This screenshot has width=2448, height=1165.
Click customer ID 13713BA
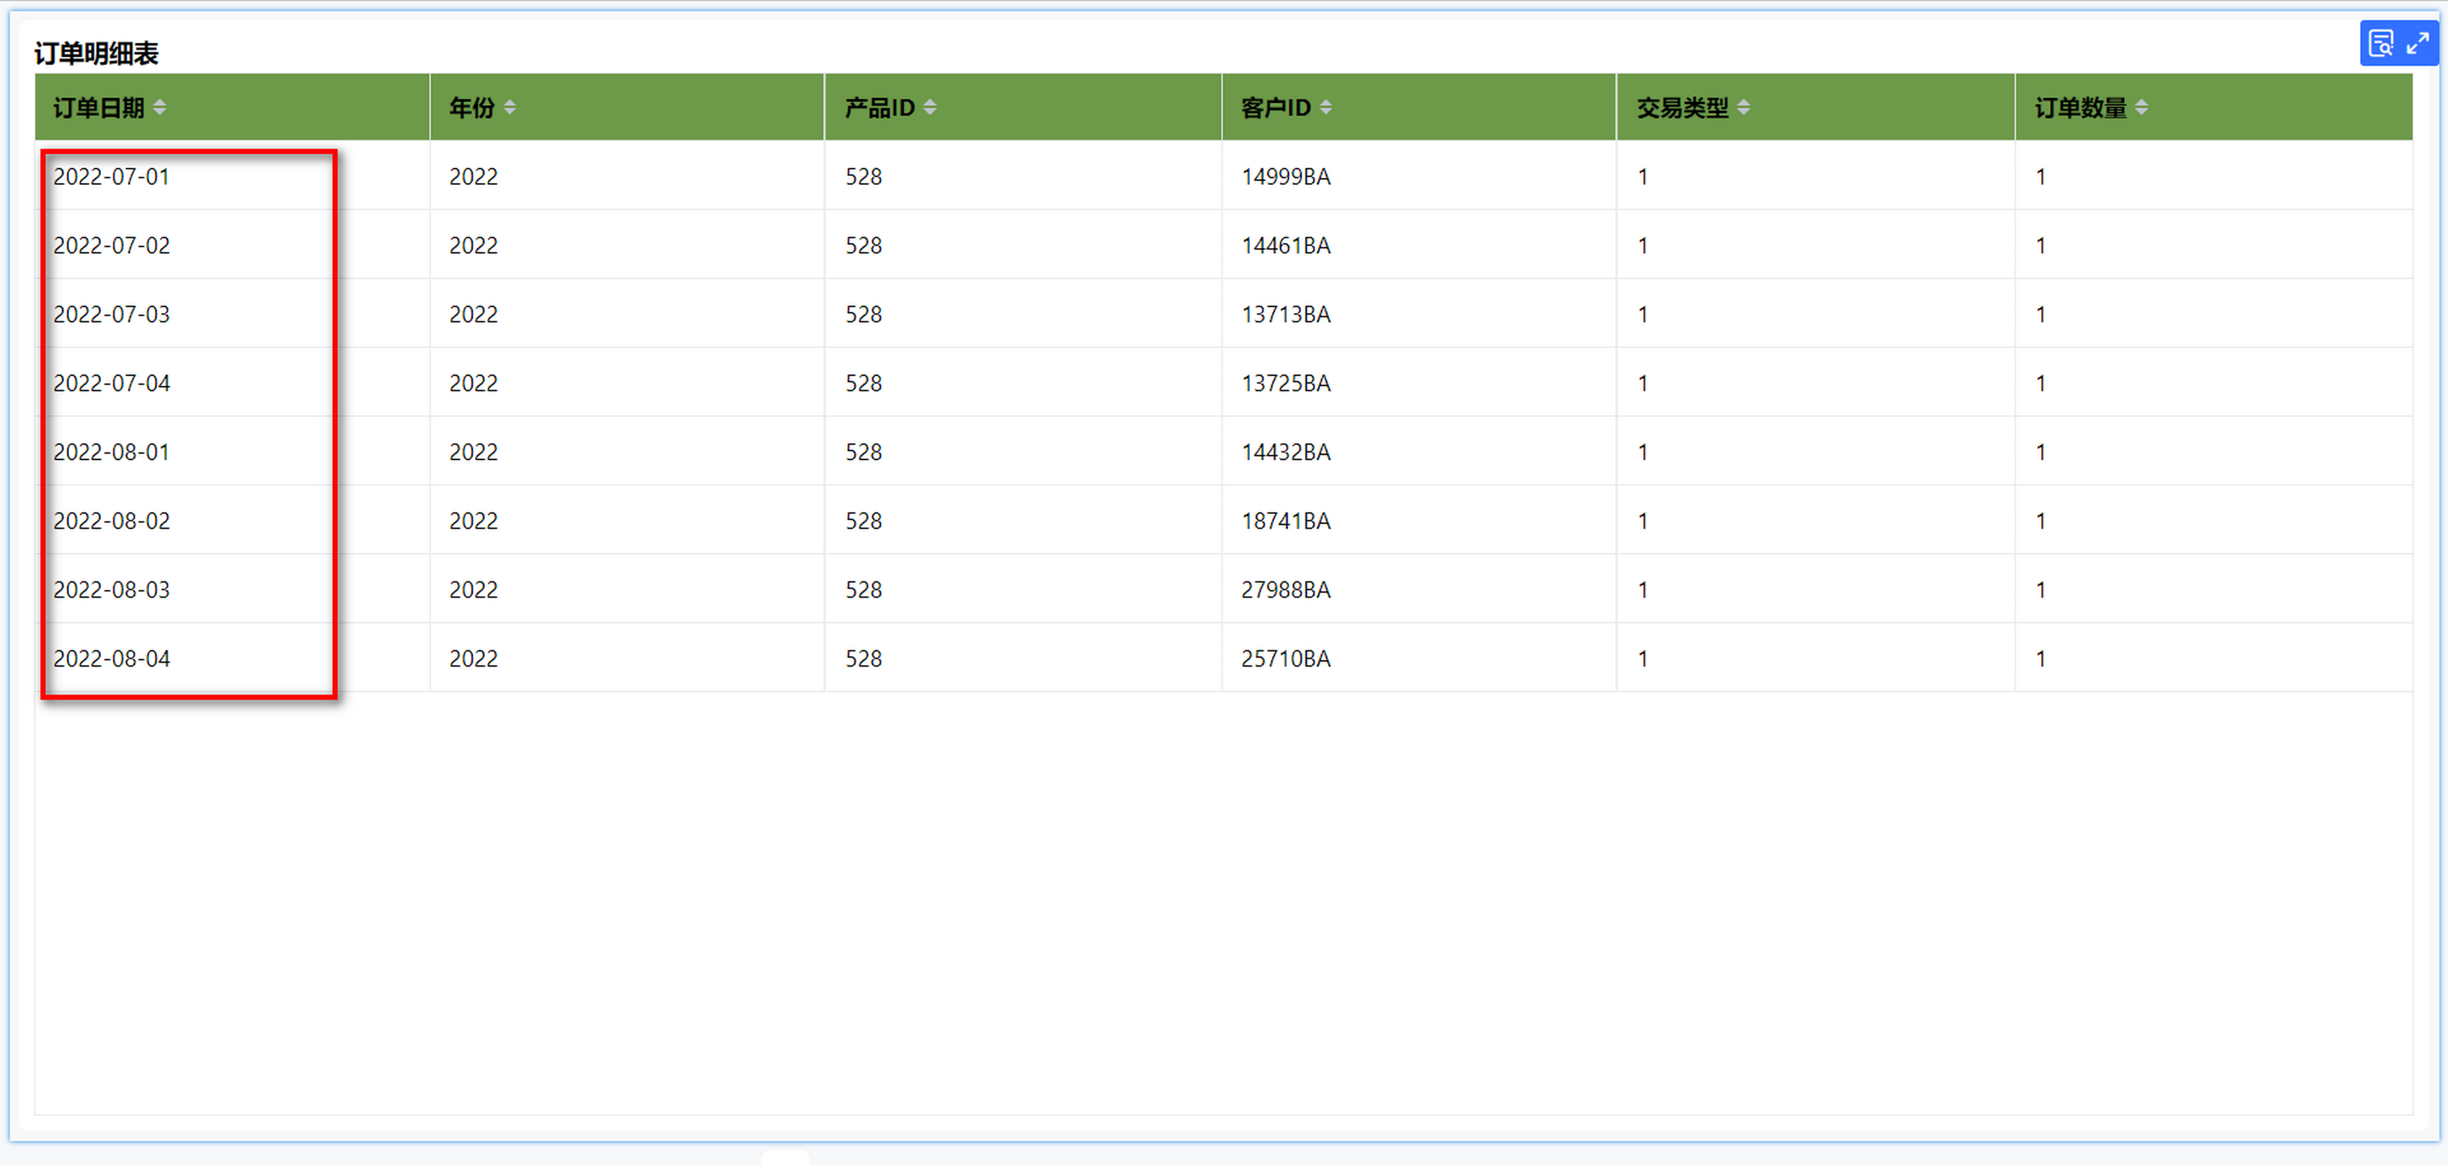[x=1286, y=315]
